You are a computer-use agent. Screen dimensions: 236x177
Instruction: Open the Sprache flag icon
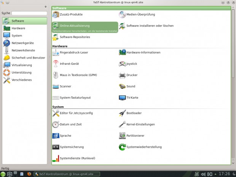click(x=56, y=136)
